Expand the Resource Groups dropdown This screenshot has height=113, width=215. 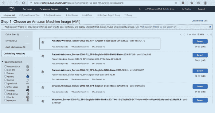tap(51, 9)
